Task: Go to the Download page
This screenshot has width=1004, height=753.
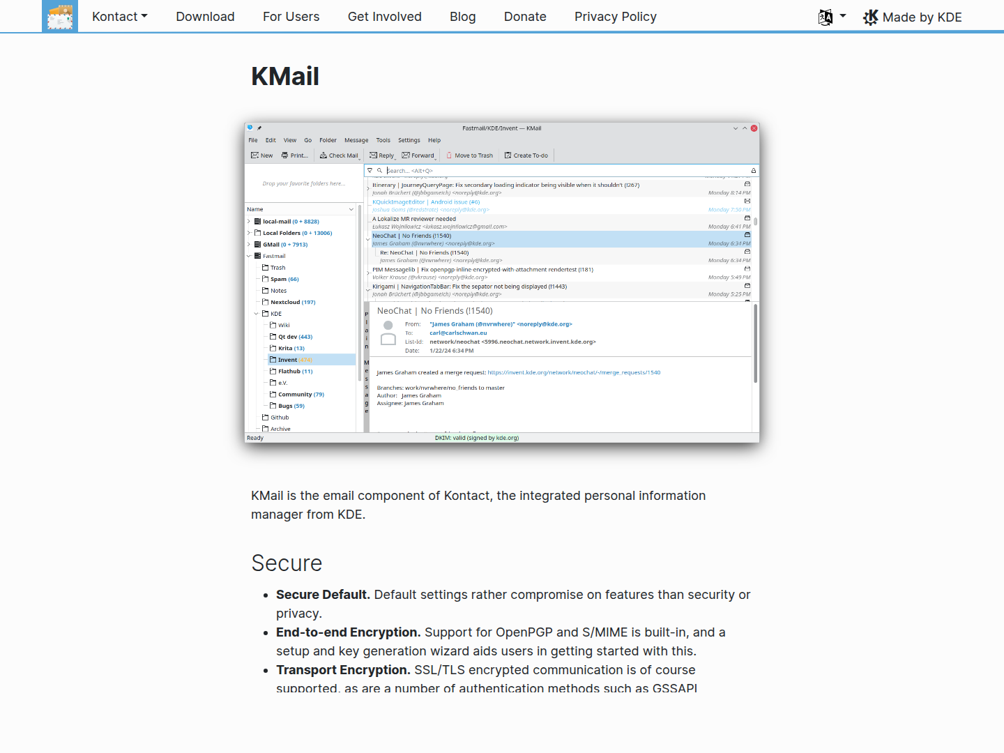Action: [205, 17]
